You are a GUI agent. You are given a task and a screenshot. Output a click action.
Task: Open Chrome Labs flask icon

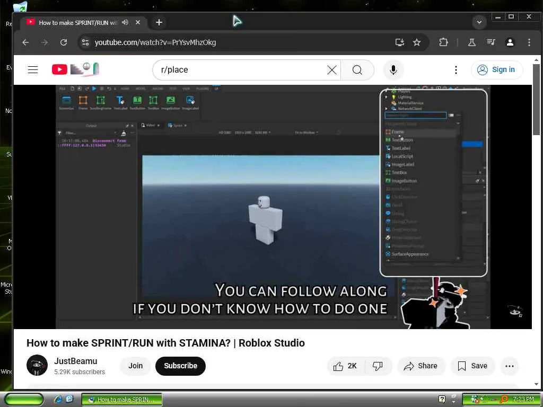click(x=471, y=42)
